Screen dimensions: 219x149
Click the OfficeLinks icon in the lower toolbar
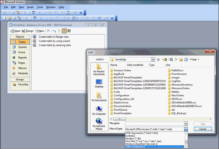coord(65,18)
